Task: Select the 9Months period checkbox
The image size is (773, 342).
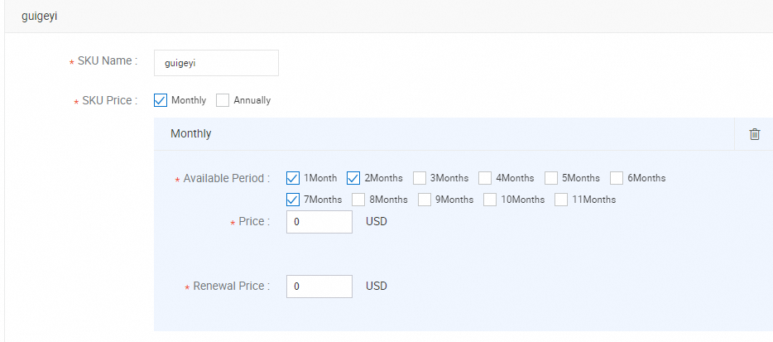Action: [x=425, y=200]
